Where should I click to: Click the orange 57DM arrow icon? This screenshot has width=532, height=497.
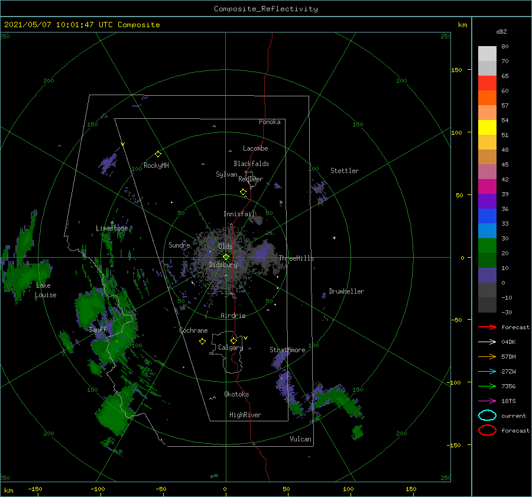coord(487,356)
